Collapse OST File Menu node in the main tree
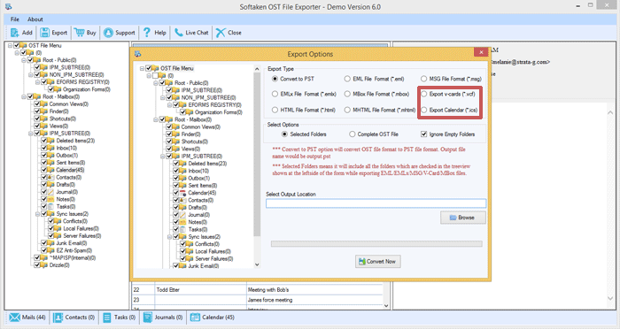This screenshot has width=620, height=329. coord(10,46)
